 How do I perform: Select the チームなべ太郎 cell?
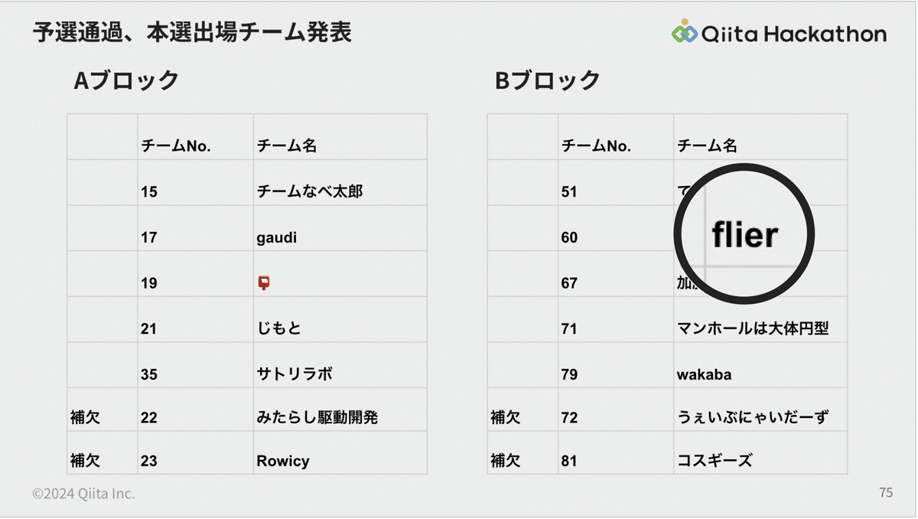310,191
